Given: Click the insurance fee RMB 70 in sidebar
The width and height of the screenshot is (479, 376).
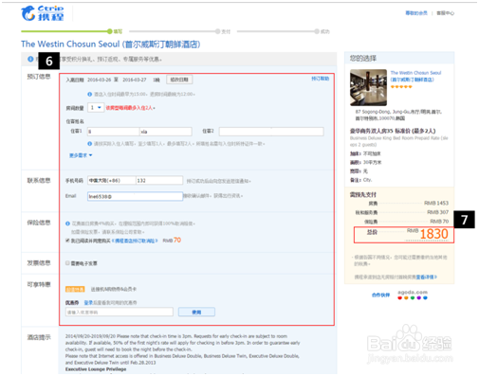Looking at the screenshot, I should [439, 222].
